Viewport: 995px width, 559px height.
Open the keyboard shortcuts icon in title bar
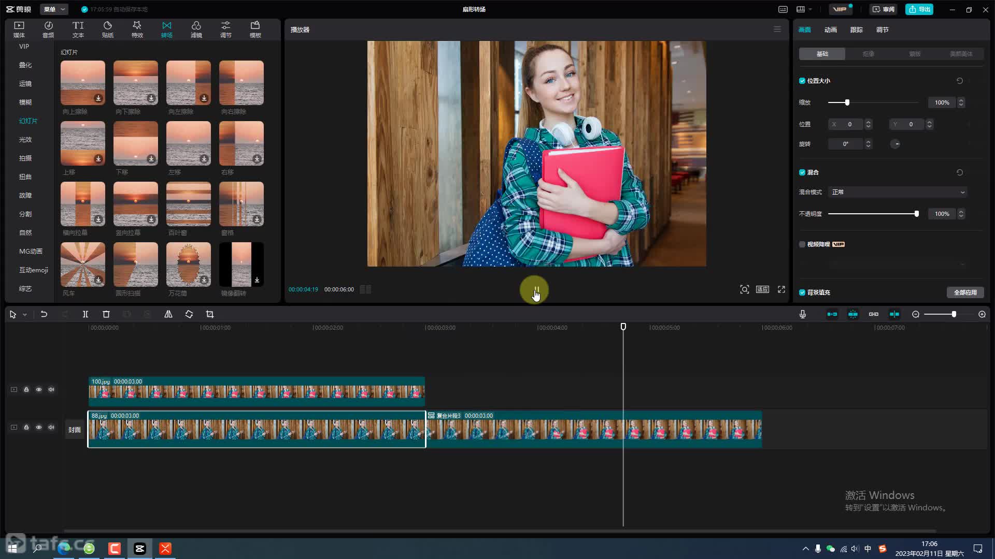click(x=783, y=9)
